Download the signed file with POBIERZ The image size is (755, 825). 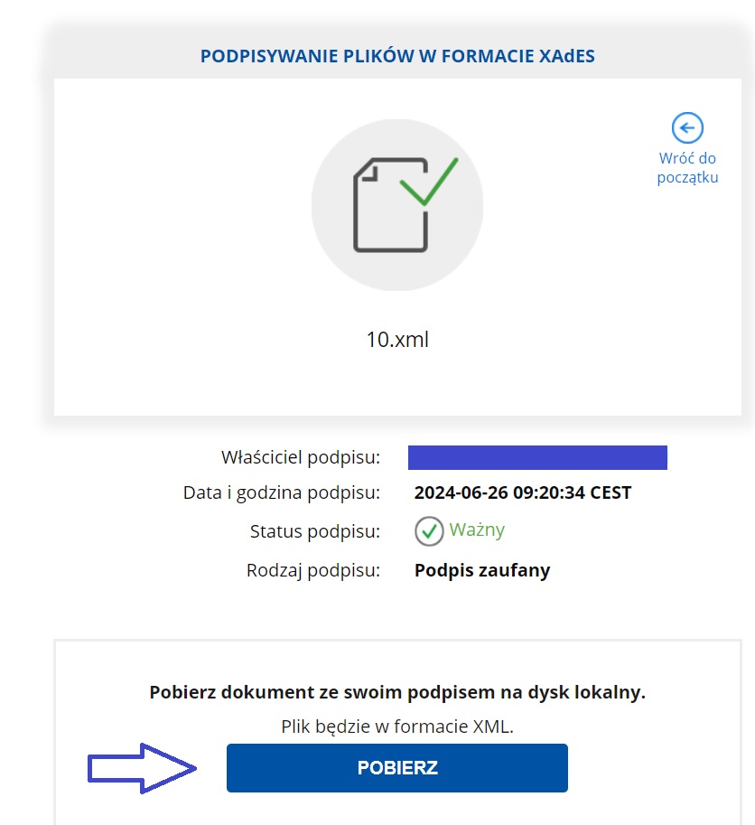[x=397, y=768]
